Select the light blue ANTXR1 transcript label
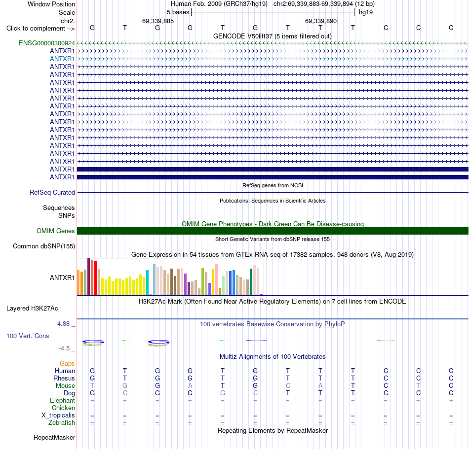 point(62,59)
